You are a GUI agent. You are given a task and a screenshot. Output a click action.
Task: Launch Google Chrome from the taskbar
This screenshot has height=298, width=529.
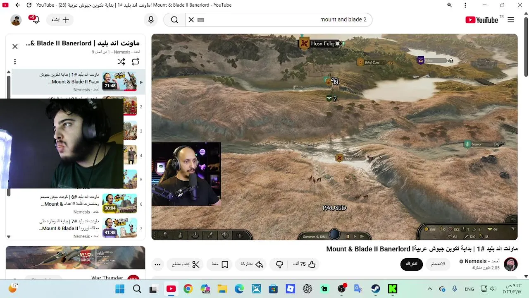click(188, 289)
